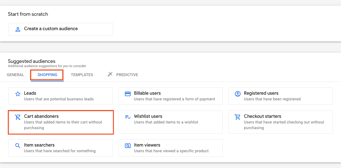Click the account circle icon for Registered users
Viewport: 341px width, 168px height.
click(238, 94)
